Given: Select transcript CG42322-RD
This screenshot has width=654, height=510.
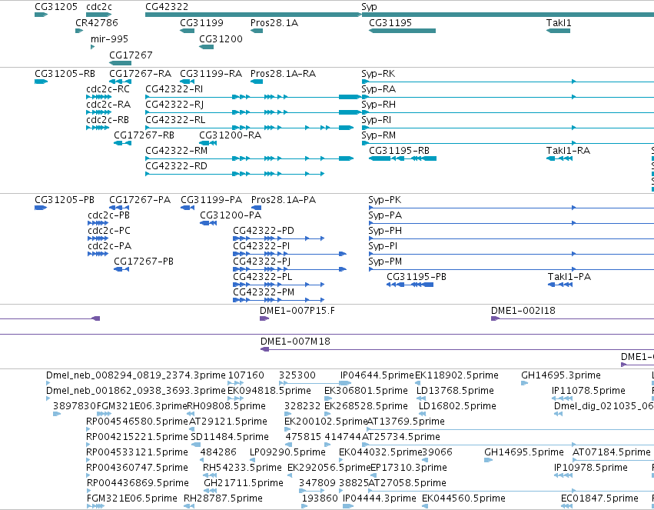Looking at the screenshot, I should tap(176, 166).
